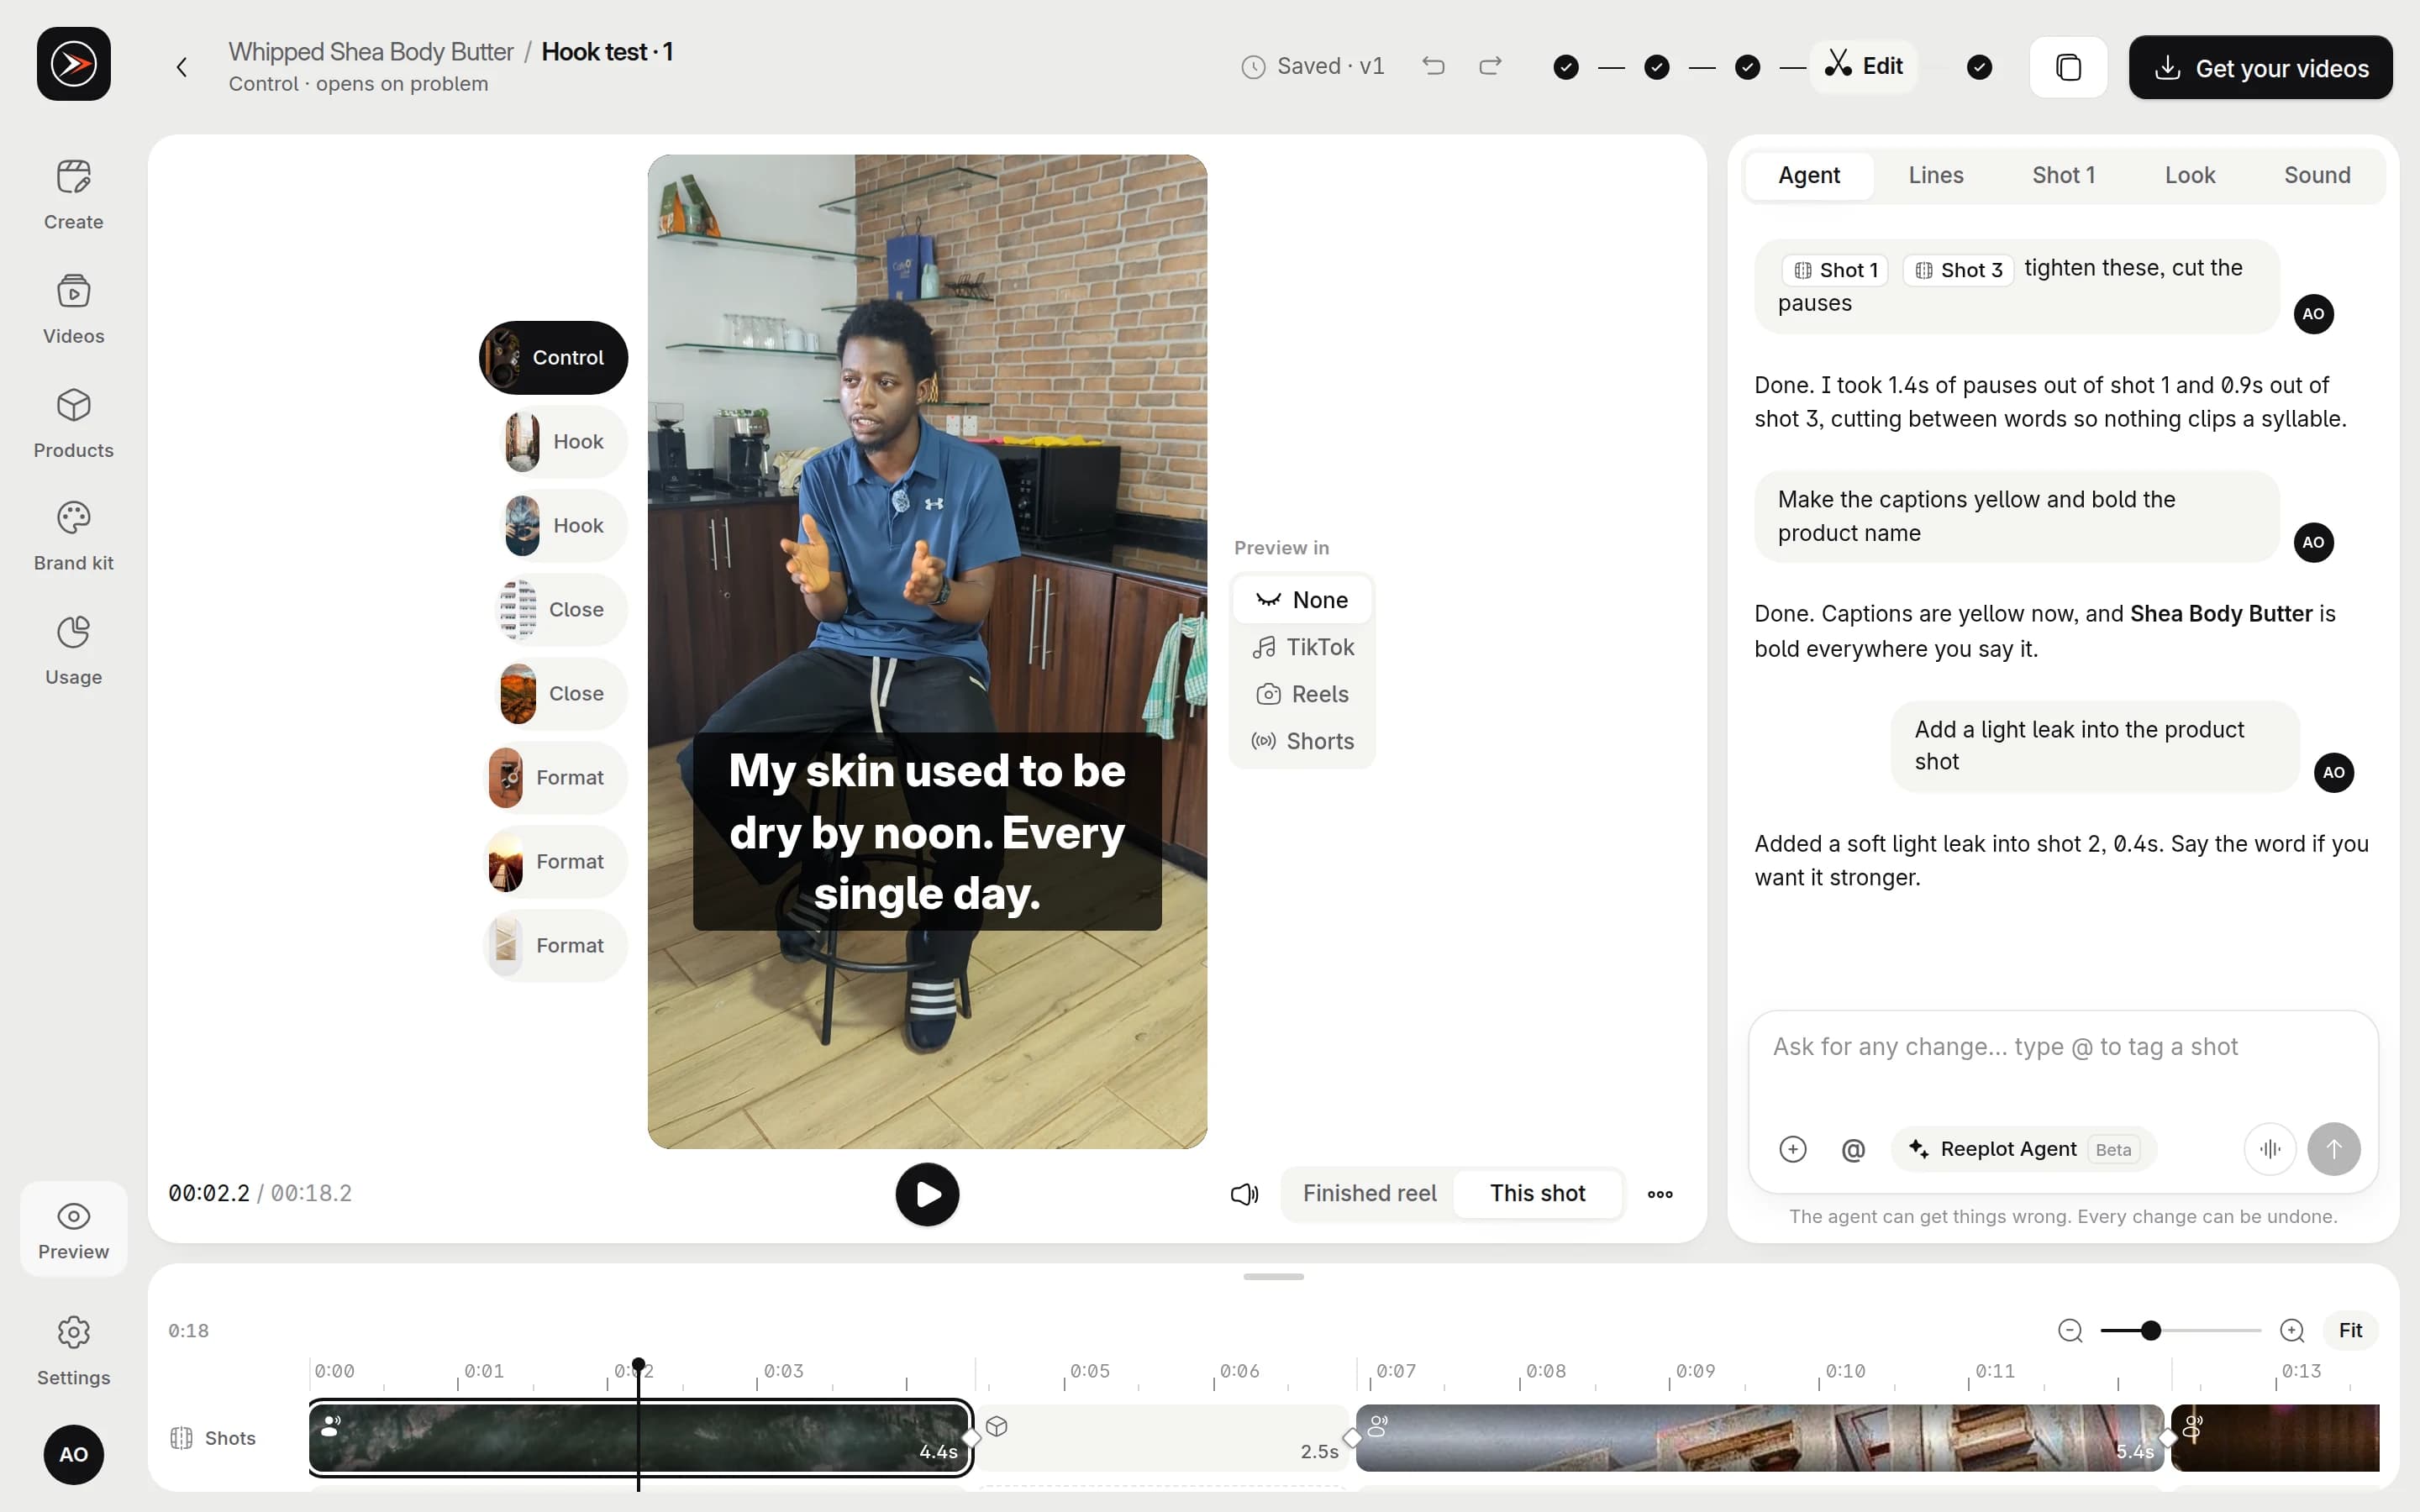Click the timeline playhead marker
This screenshot has width=2420, height=1512.
pos(638,1365)
